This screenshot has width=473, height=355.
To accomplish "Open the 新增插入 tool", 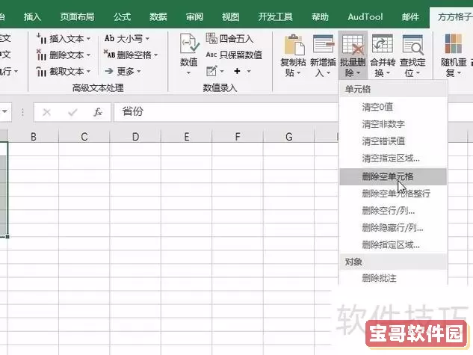I will (323, 55).
